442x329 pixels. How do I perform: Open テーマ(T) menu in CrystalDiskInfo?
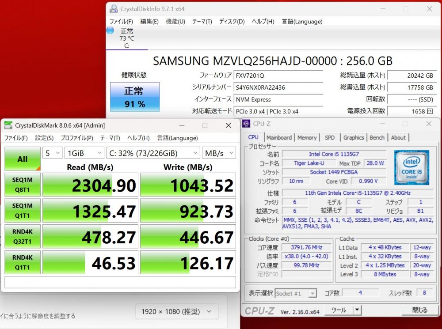pyautogui.click(x=202, y=21)
